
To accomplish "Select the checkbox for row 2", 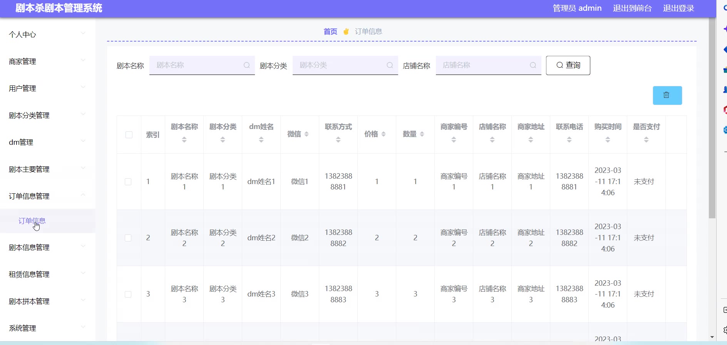I will click(128, 238).
